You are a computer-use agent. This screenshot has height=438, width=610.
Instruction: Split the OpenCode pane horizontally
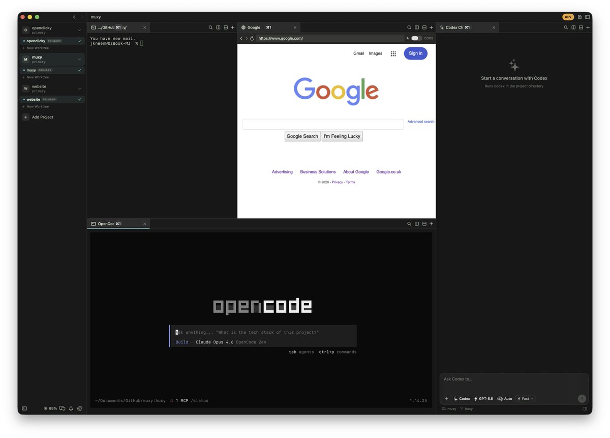(x=424, y=224)
